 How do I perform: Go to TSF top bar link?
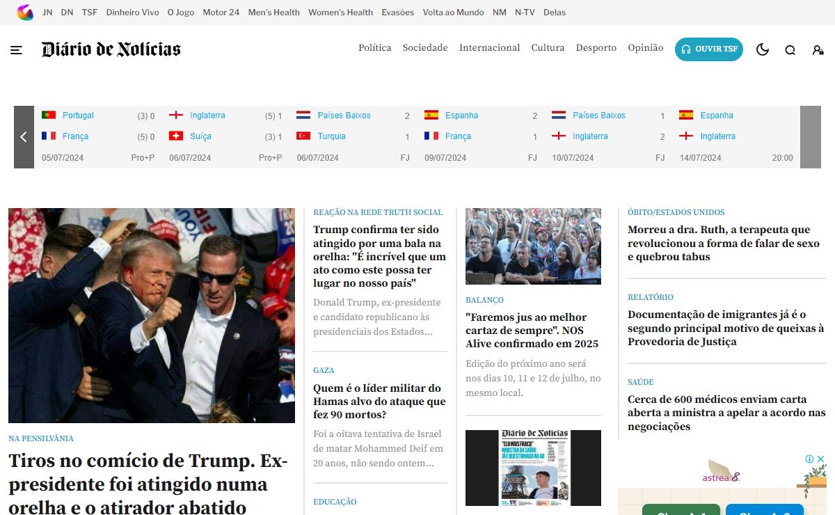90,13
